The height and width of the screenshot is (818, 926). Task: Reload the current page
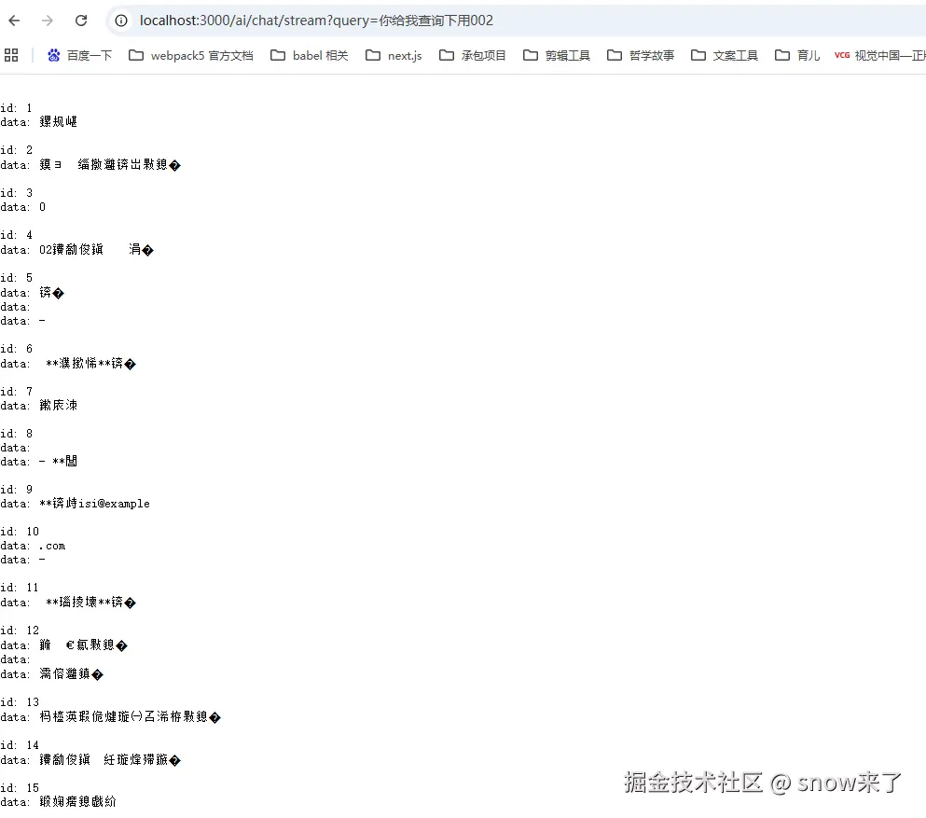(81, 21)
